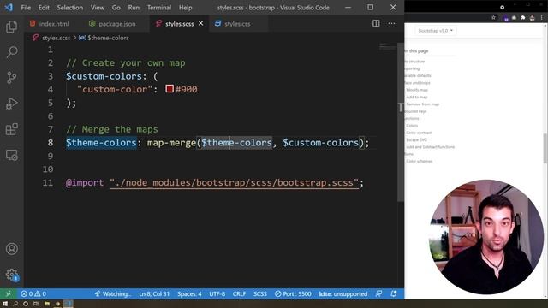Open the Escape SVG docs link
Image resolution: width=548 pixels, height=308 pixels.
pyautogui.click(x=416, y=139)
